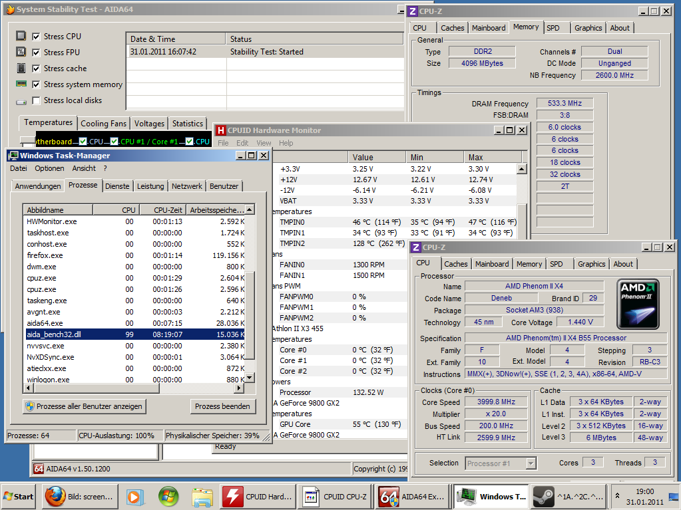Sort processes by Abbildname column header

point(58,210)
